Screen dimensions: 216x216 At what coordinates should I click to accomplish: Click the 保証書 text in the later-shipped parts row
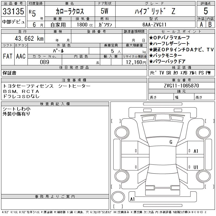(9, 73)
